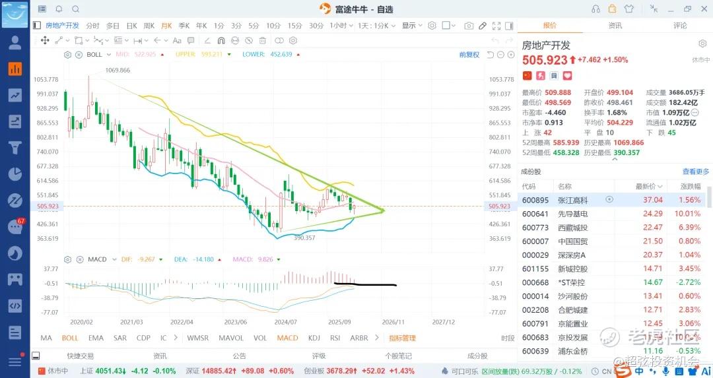Image resolution: width=713 pixels, height=378 pixels.
Task: Toggle the lock drawings slash-circle icon
Action: (x=249, y=40)
